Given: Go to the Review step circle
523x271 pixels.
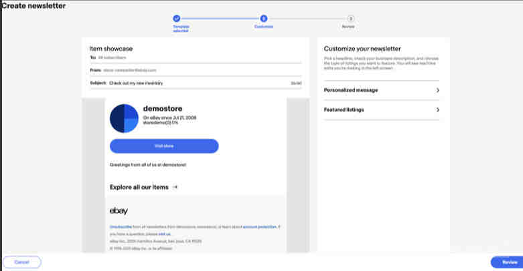Looking at the screenshot, I should coord(350,19).
